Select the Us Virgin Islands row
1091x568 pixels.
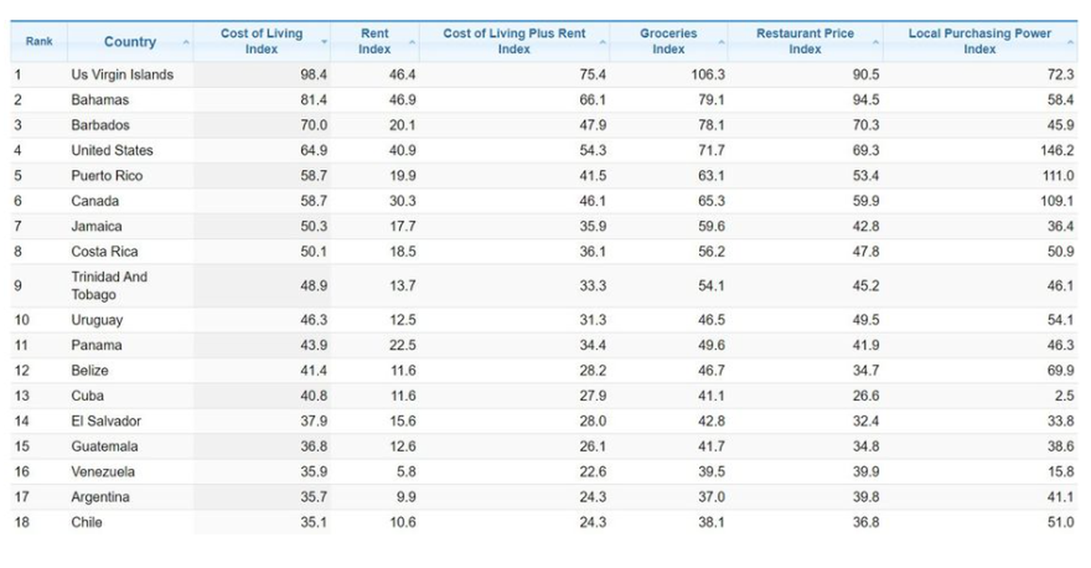[x=122, y=75]
